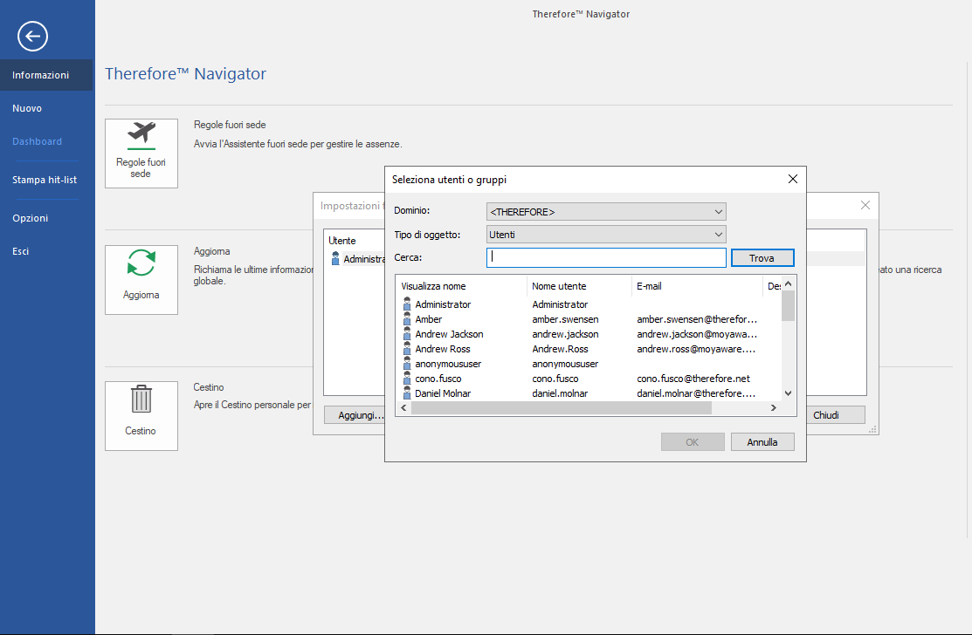Click the Chiudi button

click(837, 414)
